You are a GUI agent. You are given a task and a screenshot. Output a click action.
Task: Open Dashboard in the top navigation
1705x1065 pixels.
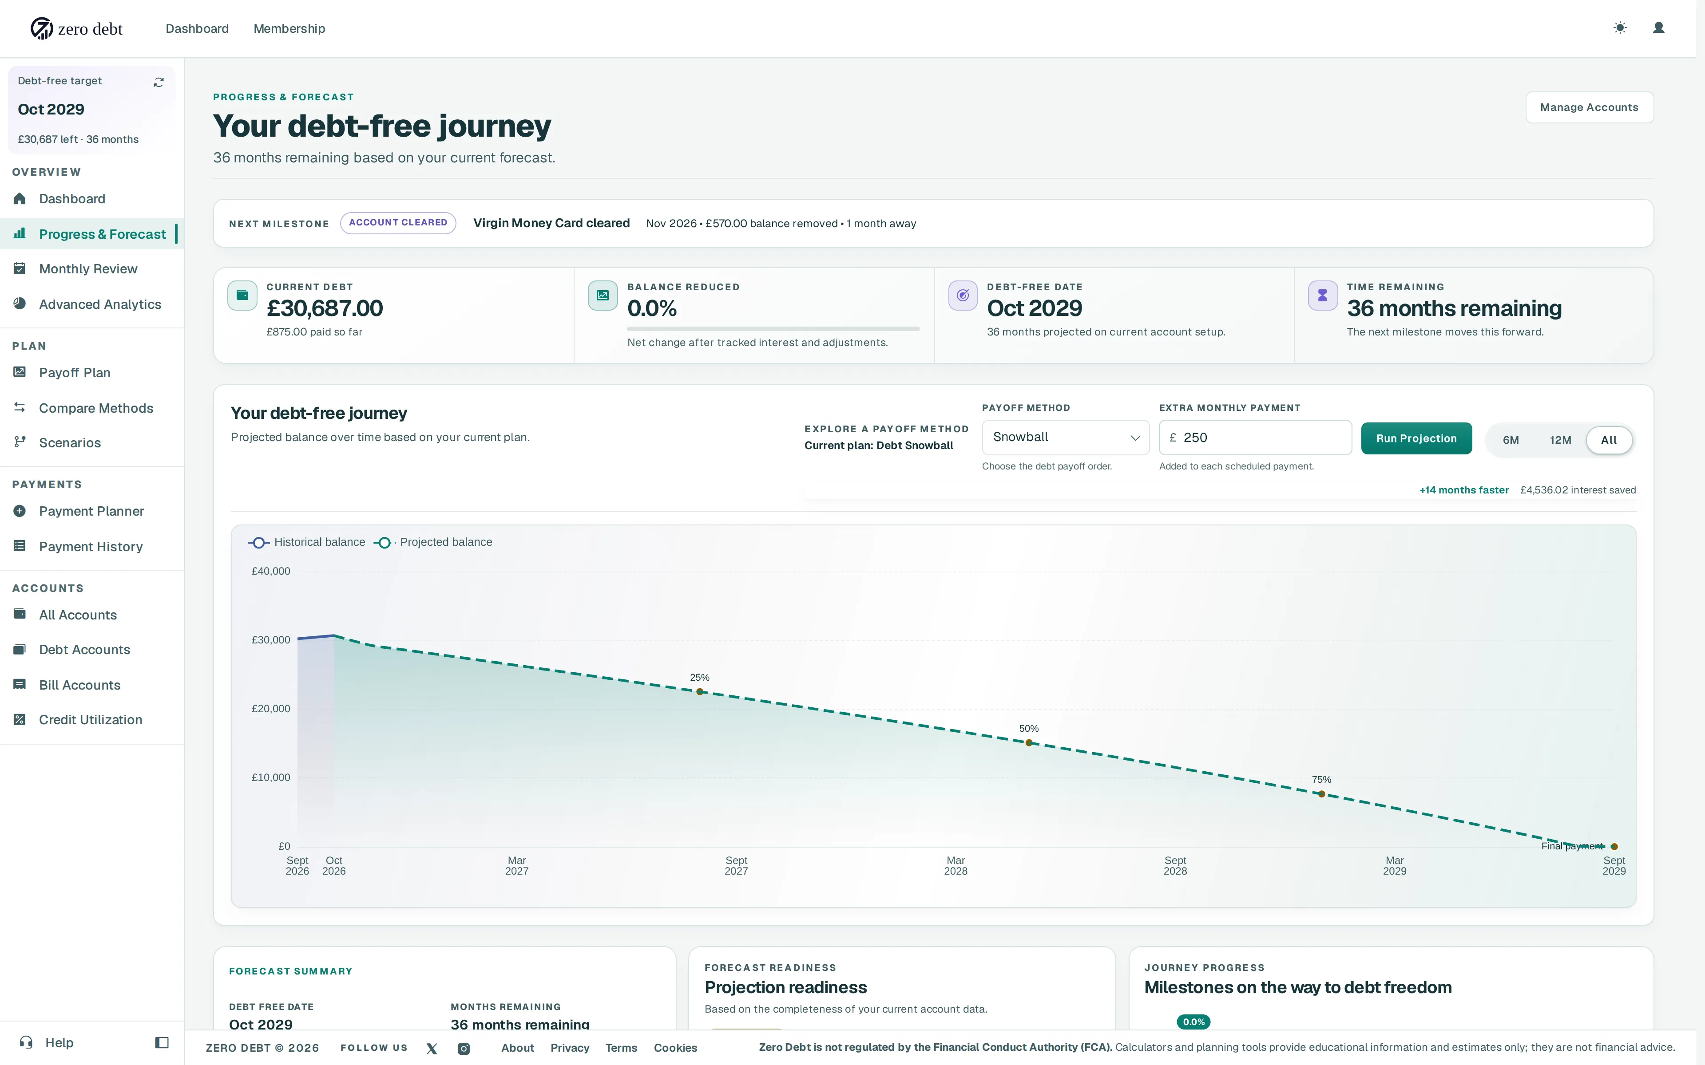(197, 28)
